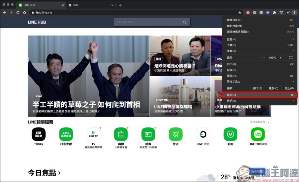Click the browser forward arrow

pos(11,12)
